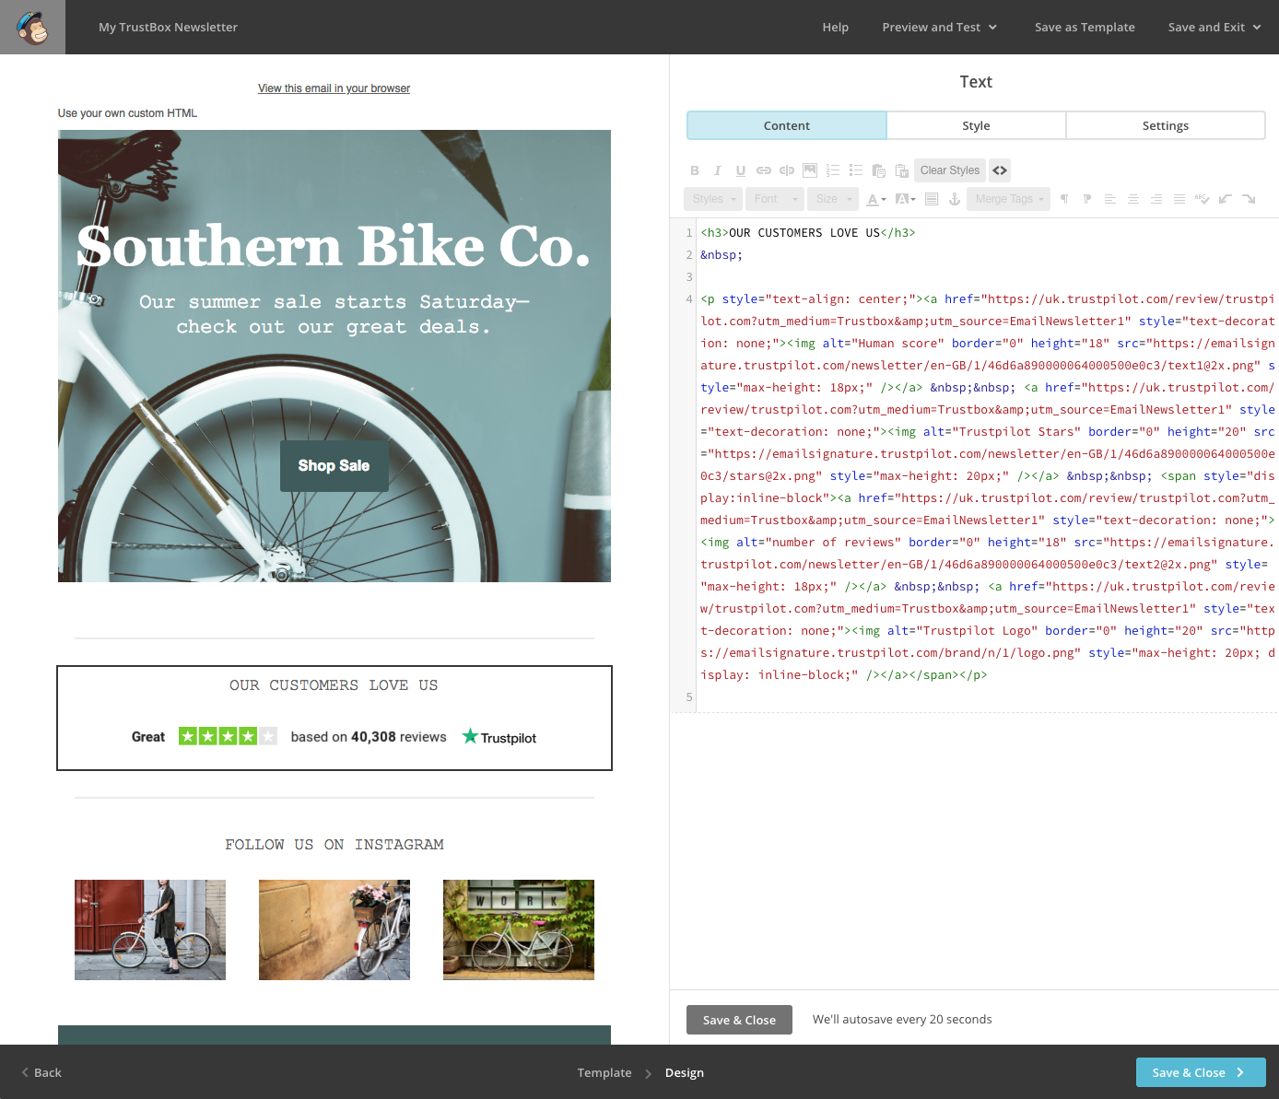The image size is (1279, 1099).
Task: Click the Shop Sale button in preview
Action: [334, 465]
